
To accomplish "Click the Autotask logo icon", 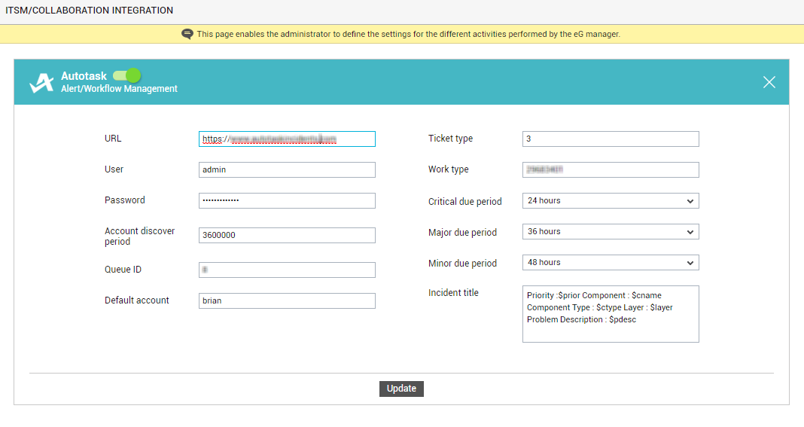I will pyautogui.click(x=41, y=82).
